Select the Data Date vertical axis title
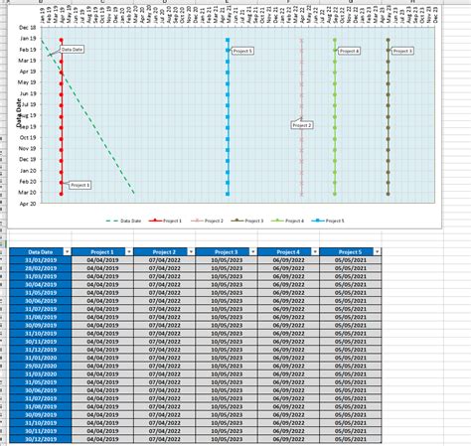The image size is (471, 446). (19, 113)
